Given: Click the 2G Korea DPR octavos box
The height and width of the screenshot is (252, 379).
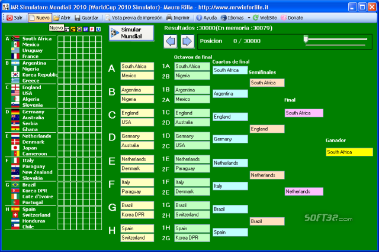Looking at the screenshot, I should click(192, 238).
